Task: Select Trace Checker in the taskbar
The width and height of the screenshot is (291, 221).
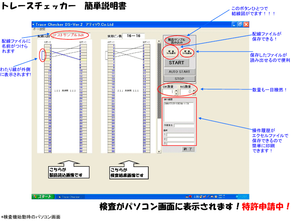Action: click(72, 196)
